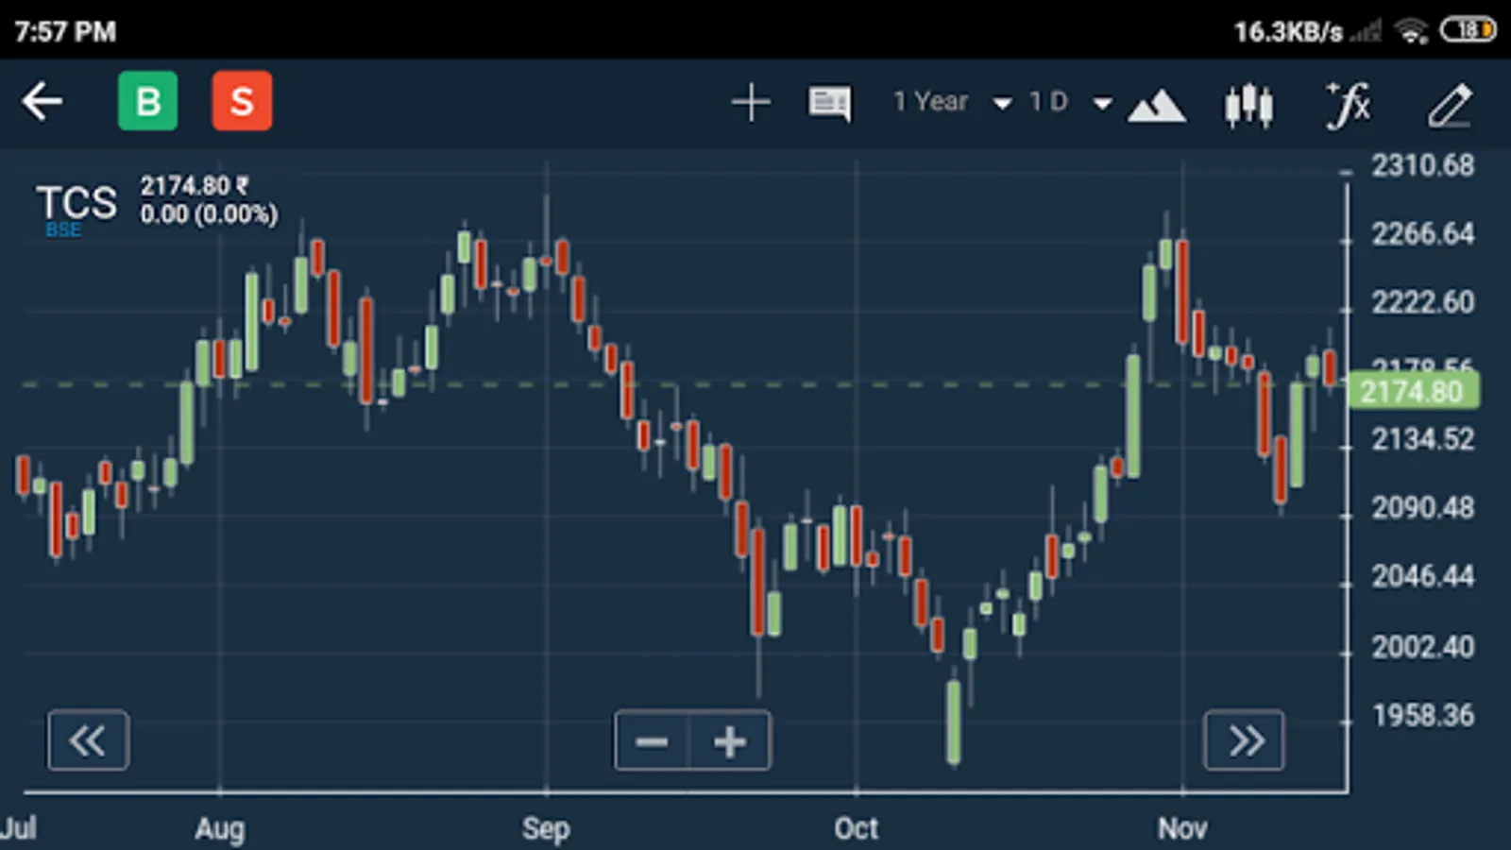Image resolution: width=1511 pixels, height=850 pixels.
Task: Tap the battery indicator icon
Action: [1468, 30]
